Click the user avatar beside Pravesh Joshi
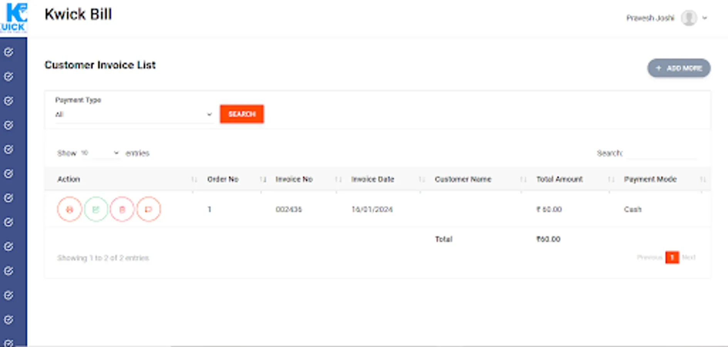This screenshot has height=347, width=728. pos(689,18)
